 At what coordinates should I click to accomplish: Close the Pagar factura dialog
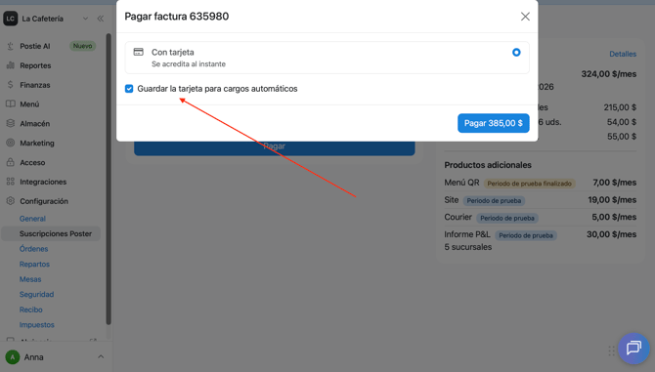click(525, 17)
